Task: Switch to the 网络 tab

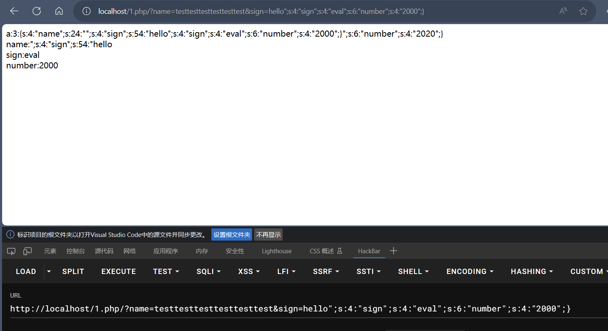Action: 130,251
